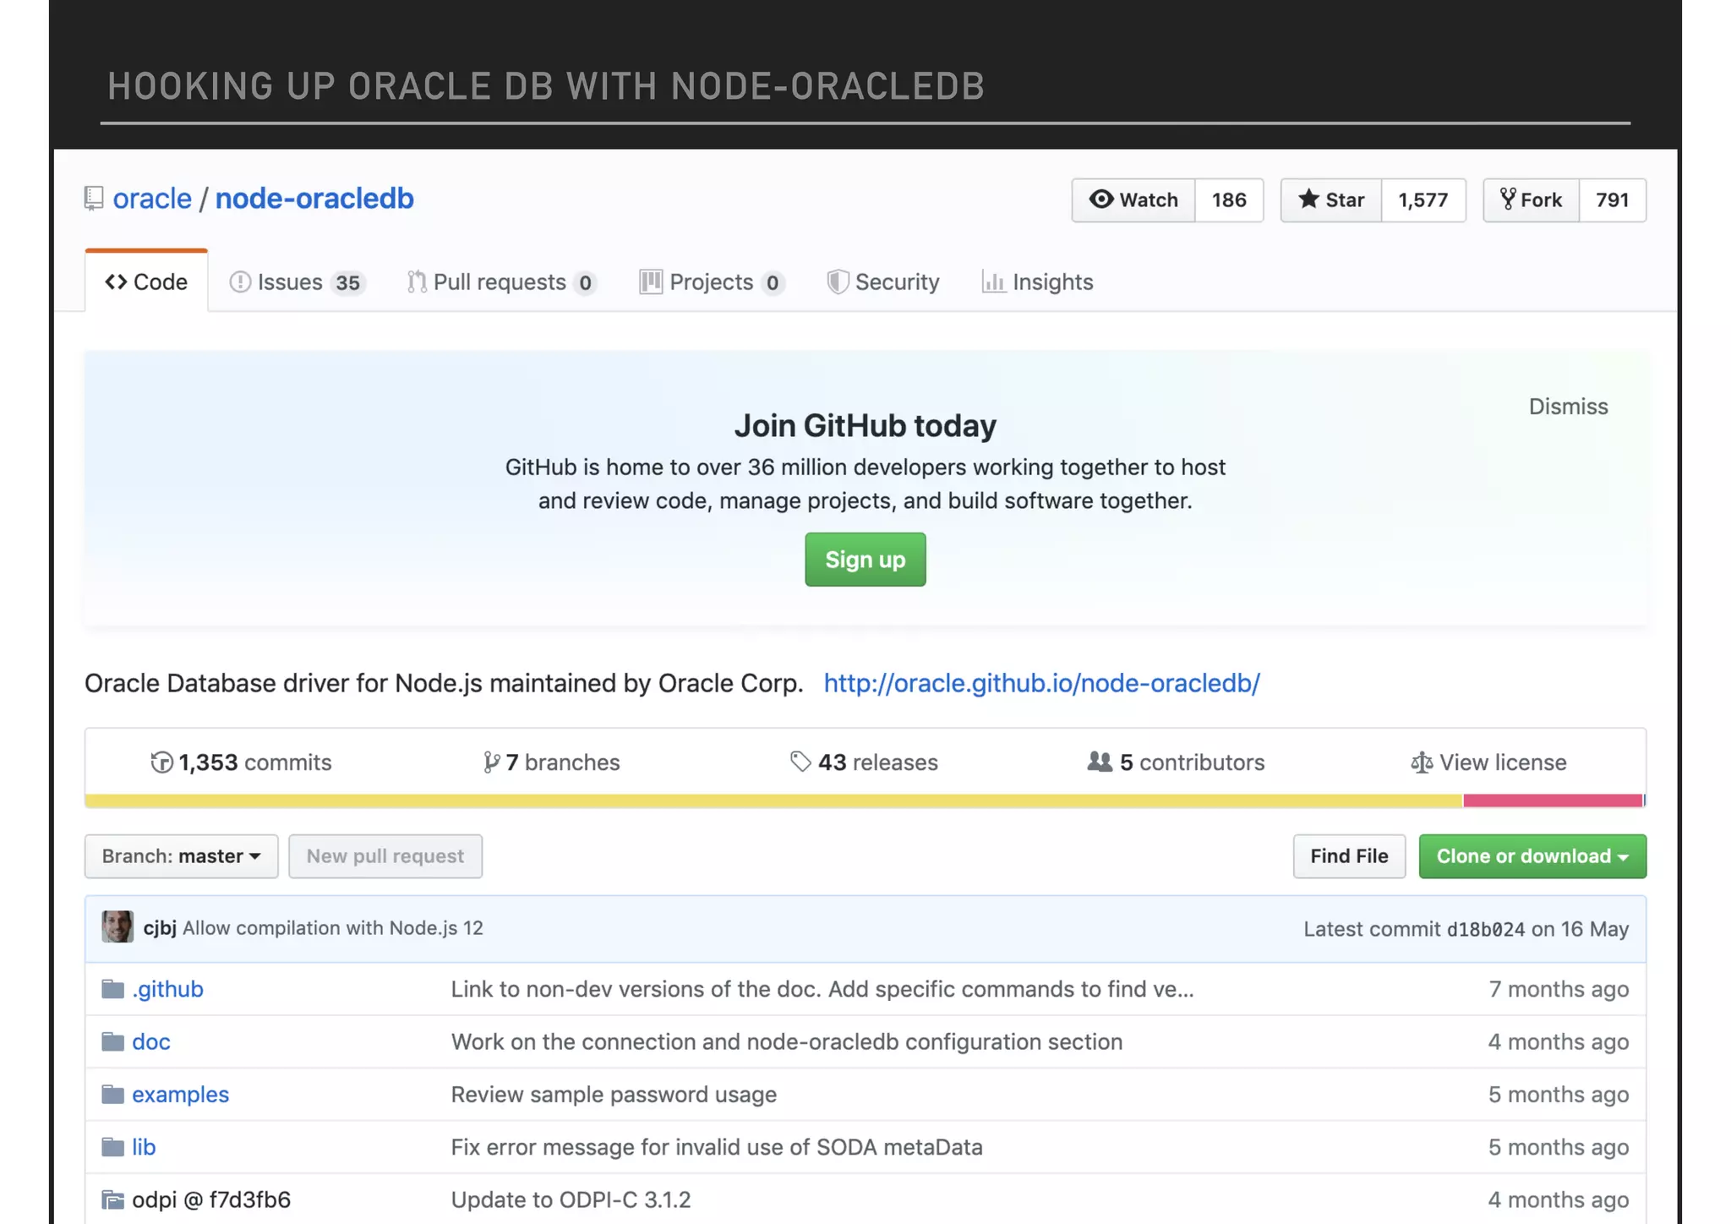
Task: Click the odpi submodule folder icon
Action: [113, 1199]
